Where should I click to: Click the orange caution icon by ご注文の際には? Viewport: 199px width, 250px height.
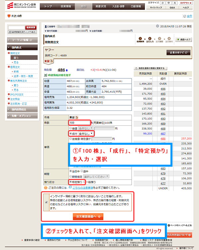45,188
